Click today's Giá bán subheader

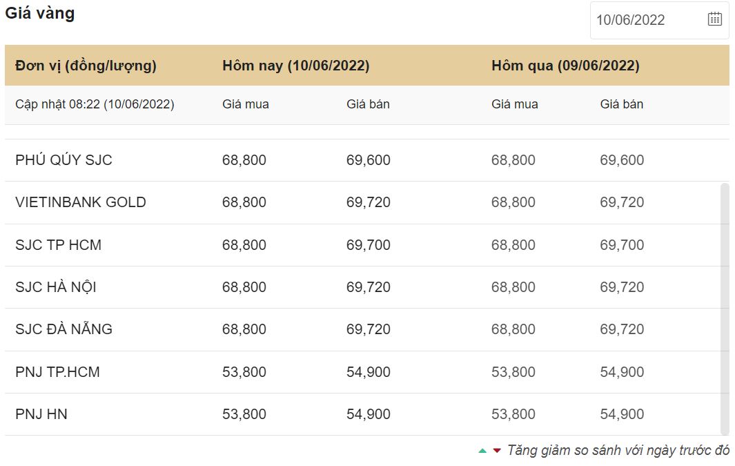[x=368, y=104]
